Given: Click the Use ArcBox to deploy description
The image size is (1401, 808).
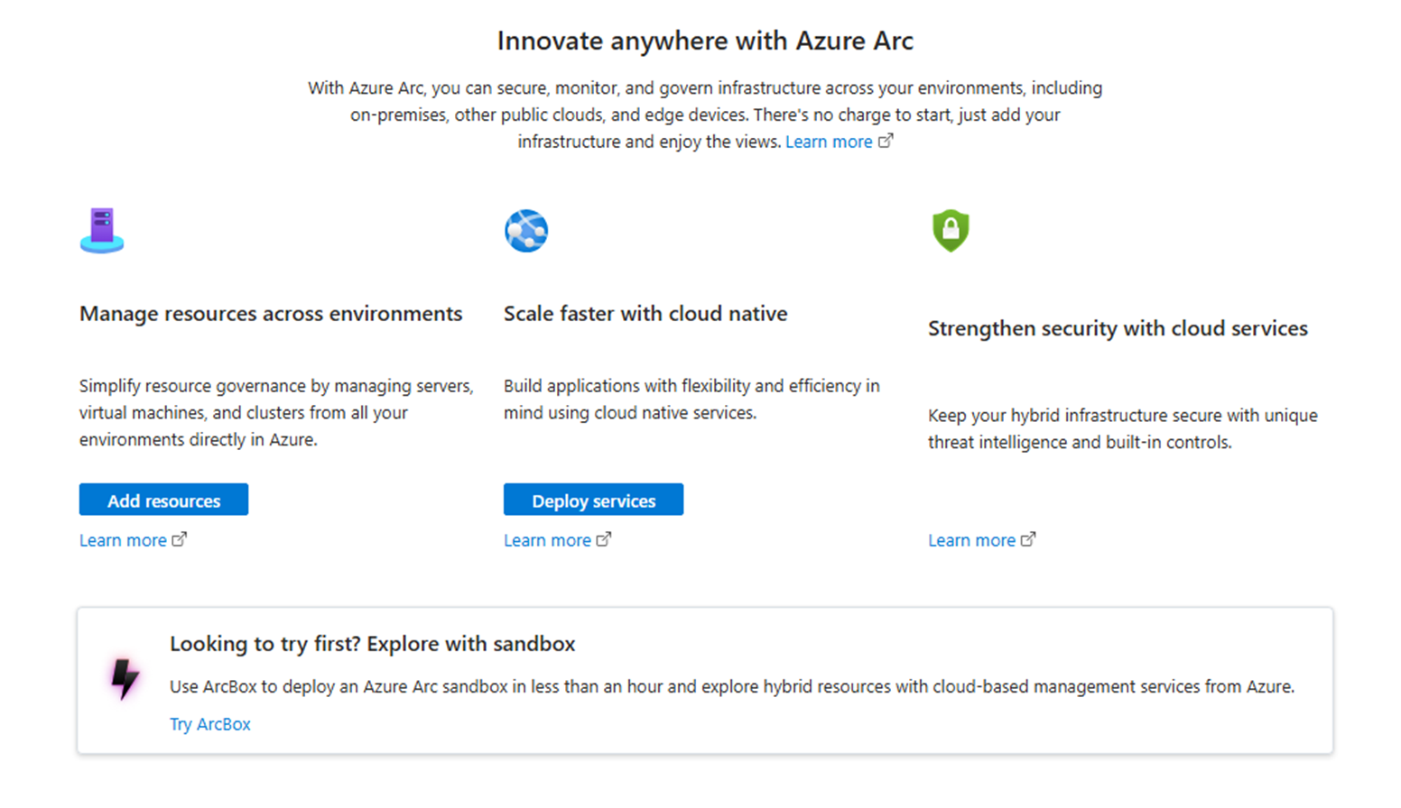Looking at the screenshot, I should (732, 686).
